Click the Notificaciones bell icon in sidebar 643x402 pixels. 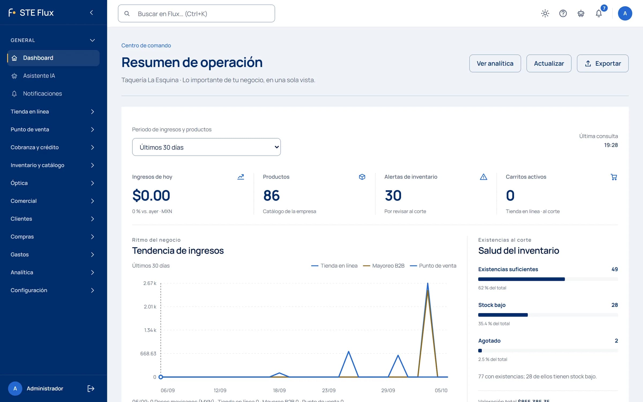pos(14,94)
